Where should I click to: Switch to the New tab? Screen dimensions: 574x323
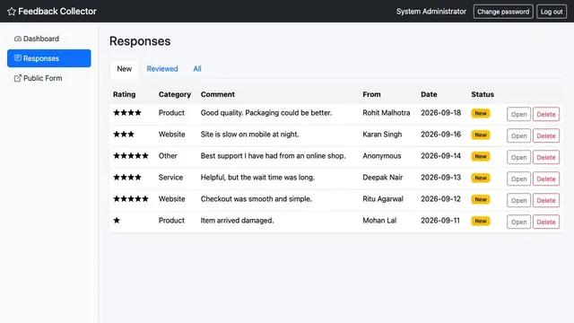pyautogui.click(x=124, y=69)
